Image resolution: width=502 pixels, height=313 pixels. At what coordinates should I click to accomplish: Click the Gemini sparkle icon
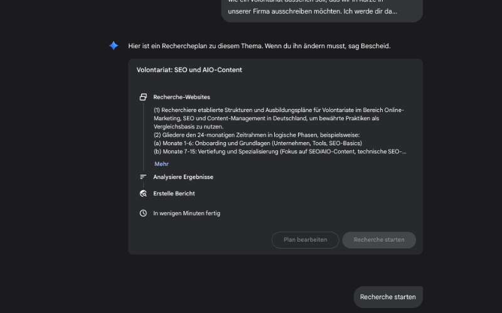pyautogui.click(x=114, y=46)
